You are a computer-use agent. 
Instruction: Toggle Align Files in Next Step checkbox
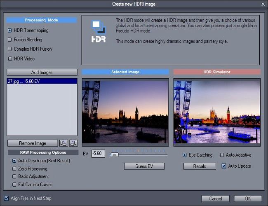(6, 198)
